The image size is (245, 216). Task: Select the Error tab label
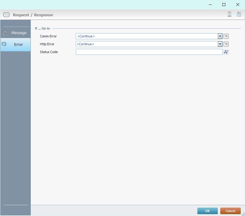pos(18,44)
